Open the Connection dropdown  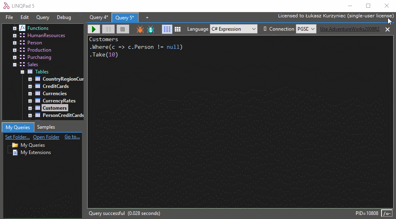[306, 29]
